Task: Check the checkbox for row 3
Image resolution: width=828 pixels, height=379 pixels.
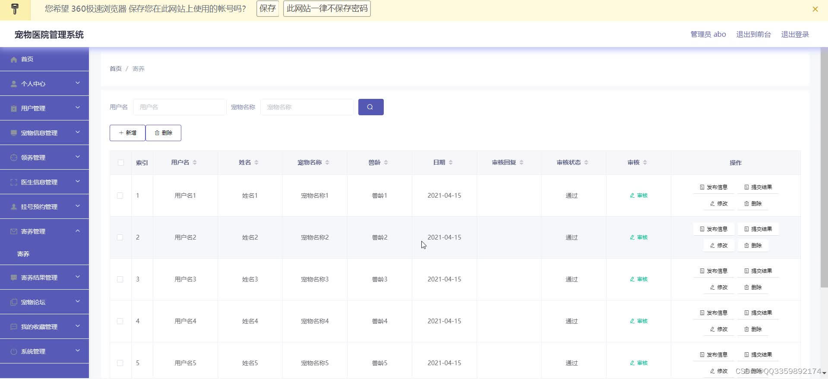Action: point(120,279)
